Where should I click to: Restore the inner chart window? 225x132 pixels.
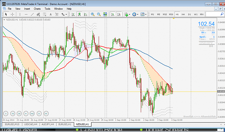pos(220,9)
